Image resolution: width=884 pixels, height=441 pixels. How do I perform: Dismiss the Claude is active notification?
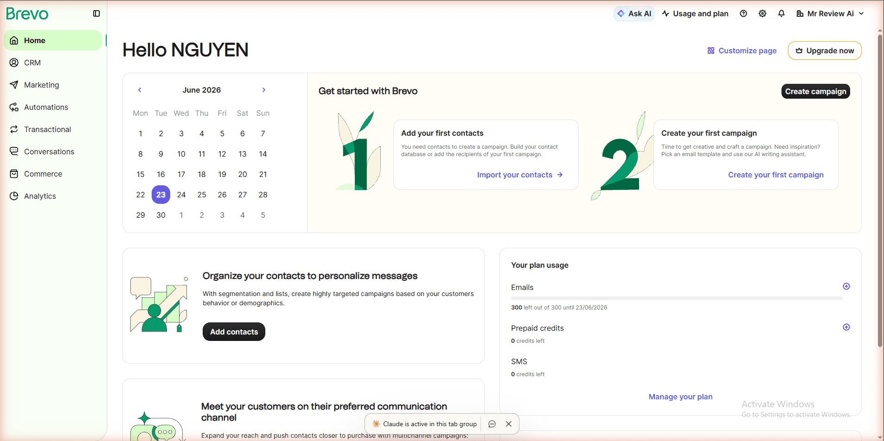[509, 424]
